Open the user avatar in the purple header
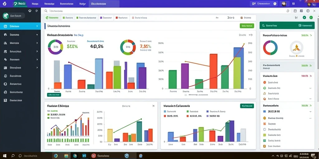 click(284, 4)
